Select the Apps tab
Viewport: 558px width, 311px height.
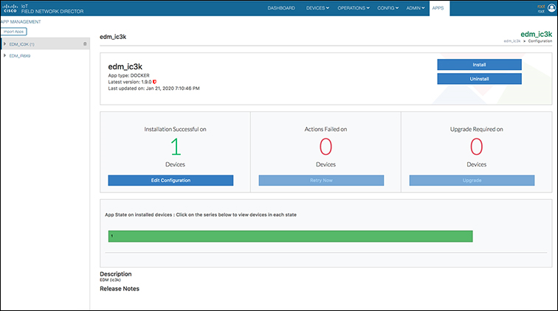point(438,8)
